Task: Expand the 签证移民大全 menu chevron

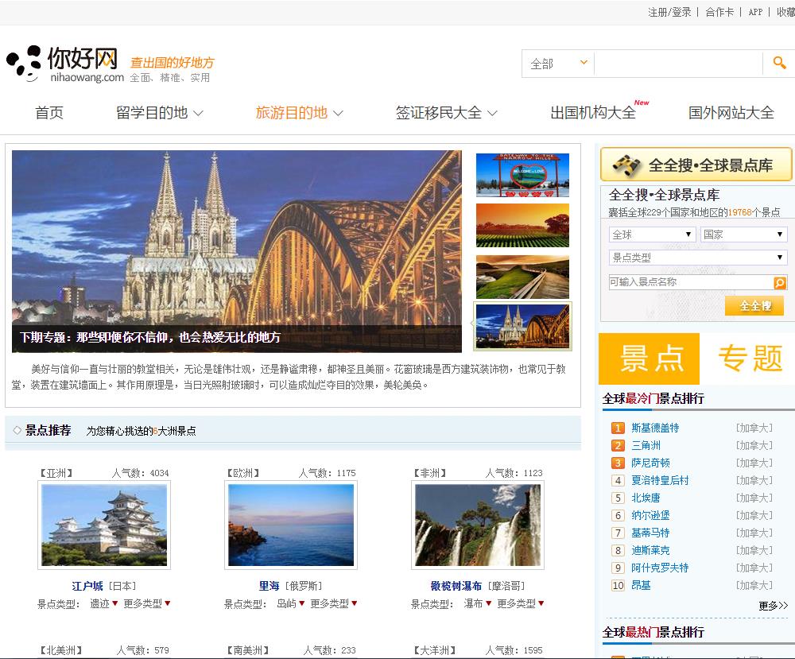Action: coord(492,113)
